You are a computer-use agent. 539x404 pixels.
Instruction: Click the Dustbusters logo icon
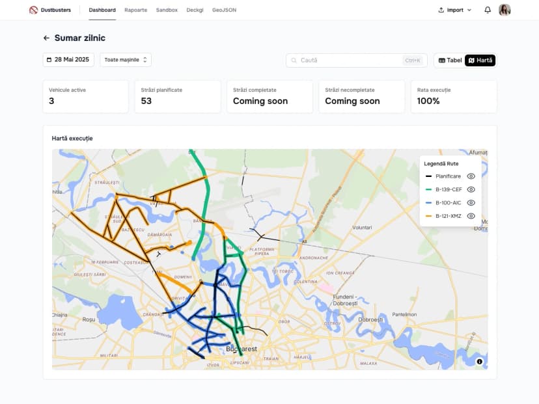[x=32, y=9]
